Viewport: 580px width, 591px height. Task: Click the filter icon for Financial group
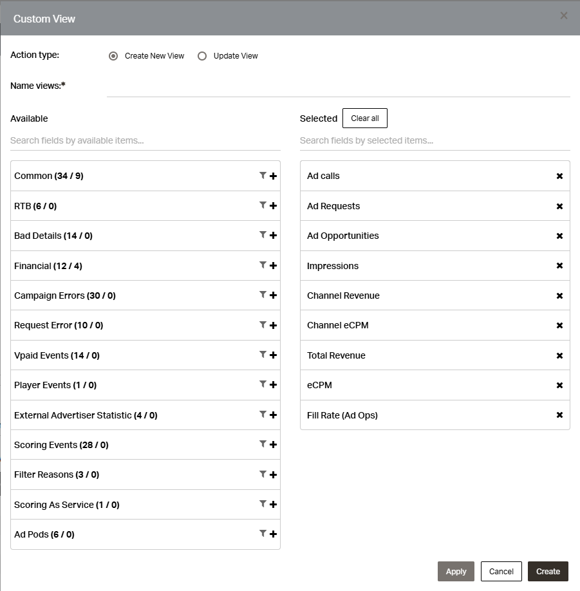pyautogui.click(x=263, y=265)
